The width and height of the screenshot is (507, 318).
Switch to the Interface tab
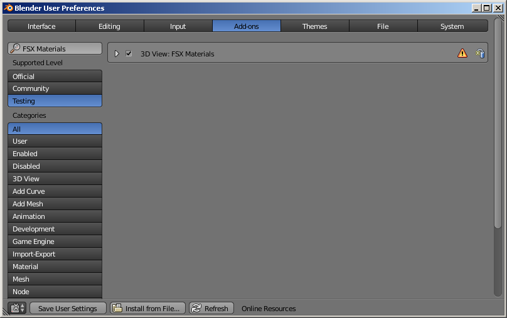click(x=41, y=26)
